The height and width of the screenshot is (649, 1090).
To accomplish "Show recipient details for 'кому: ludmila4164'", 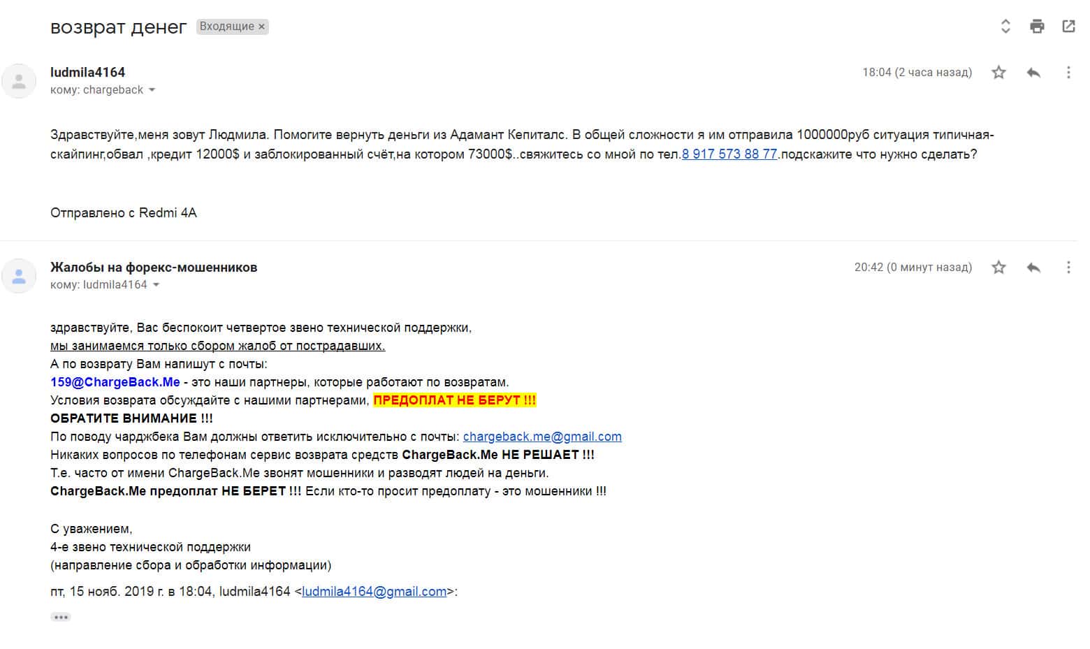I will coord(156,285).
